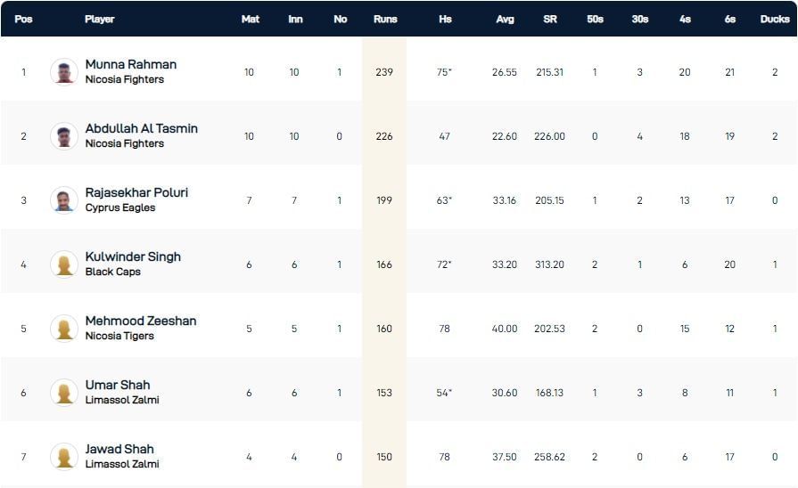The height and width of the screenshot is (488, 798).
Task: Click the Ducks column header
Action: tap(775, 19)
